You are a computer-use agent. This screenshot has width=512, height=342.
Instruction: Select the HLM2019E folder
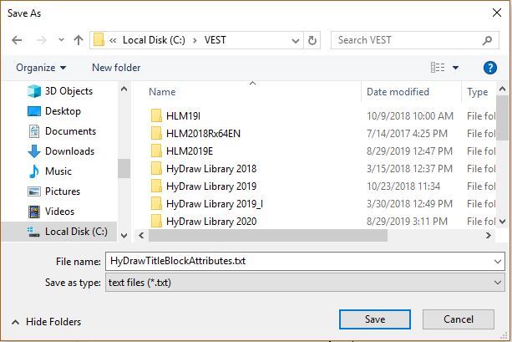pos(182,151)
